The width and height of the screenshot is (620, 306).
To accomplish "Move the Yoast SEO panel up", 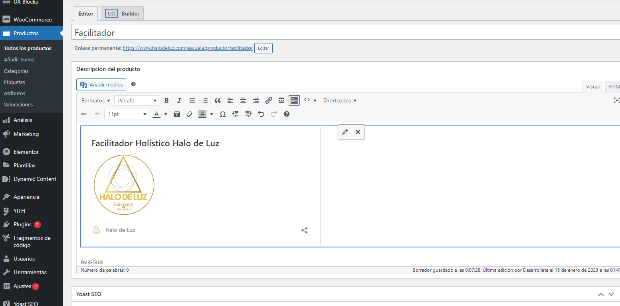I will click(601, 294).
